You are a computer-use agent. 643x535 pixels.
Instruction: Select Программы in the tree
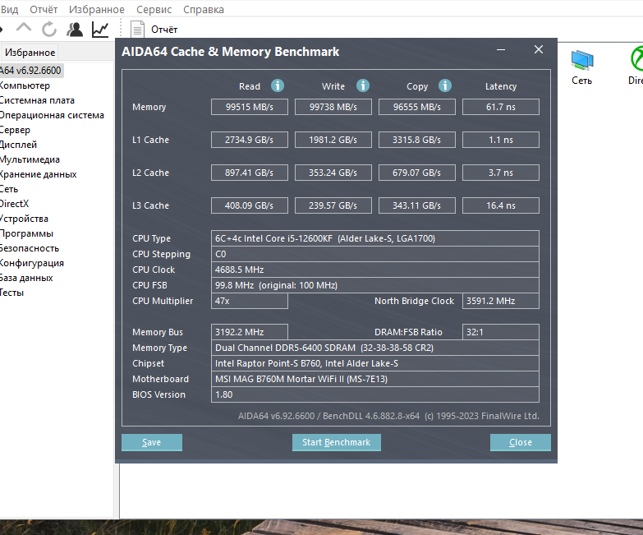pos(26,233)
